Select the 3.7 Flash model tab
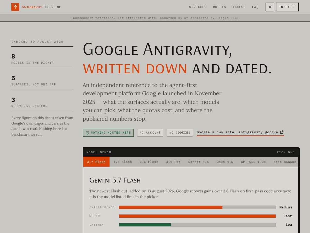Screen dimensions: 310x233 pyautogui.click(x=96, y=162)
